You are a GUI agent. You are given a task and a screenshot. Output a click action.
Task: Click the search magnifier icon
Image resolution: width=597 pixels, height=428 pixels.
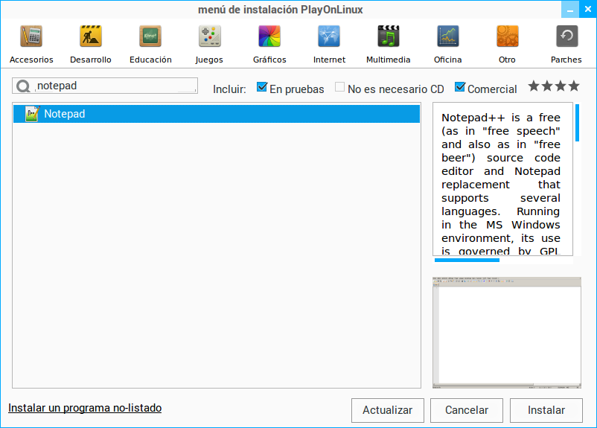[23, 86]
